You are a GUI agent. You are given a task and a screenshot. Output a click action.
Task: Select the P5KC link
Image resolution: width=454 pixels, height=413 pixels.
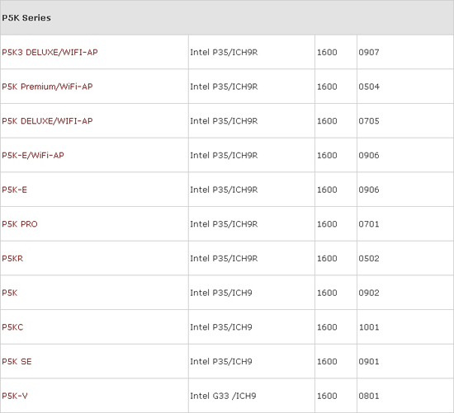12,327
